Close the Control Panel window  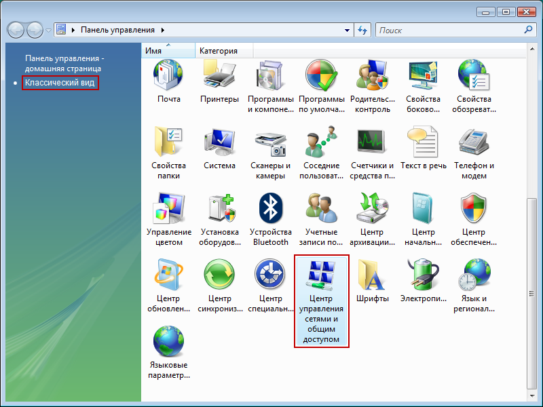click(x=527, y=12)
